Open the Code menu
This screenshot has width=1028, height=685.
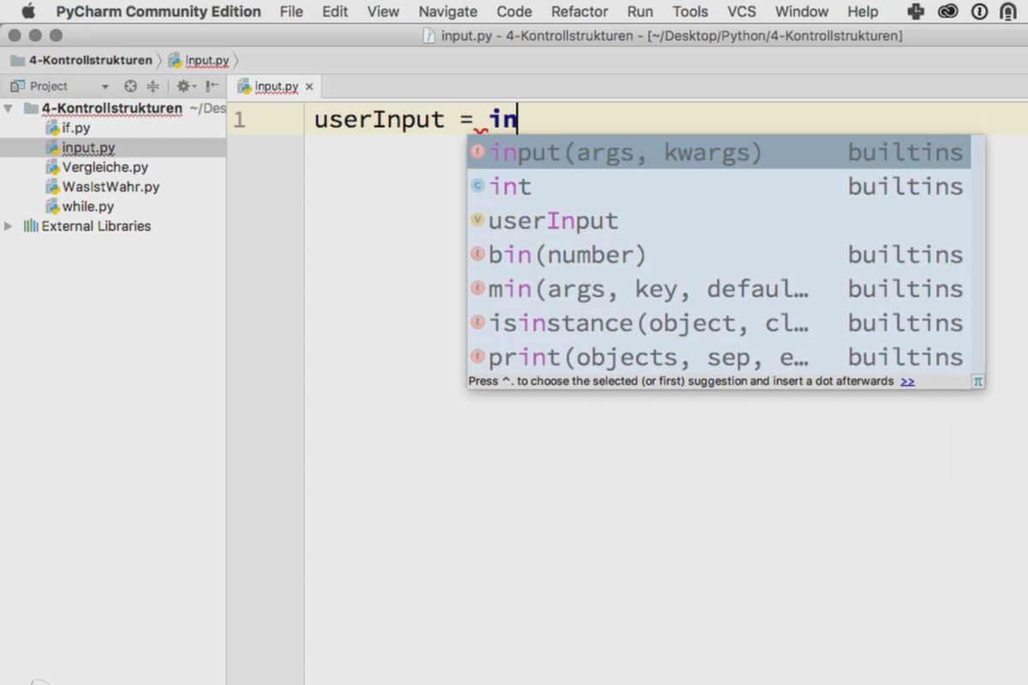coord(514,11)
